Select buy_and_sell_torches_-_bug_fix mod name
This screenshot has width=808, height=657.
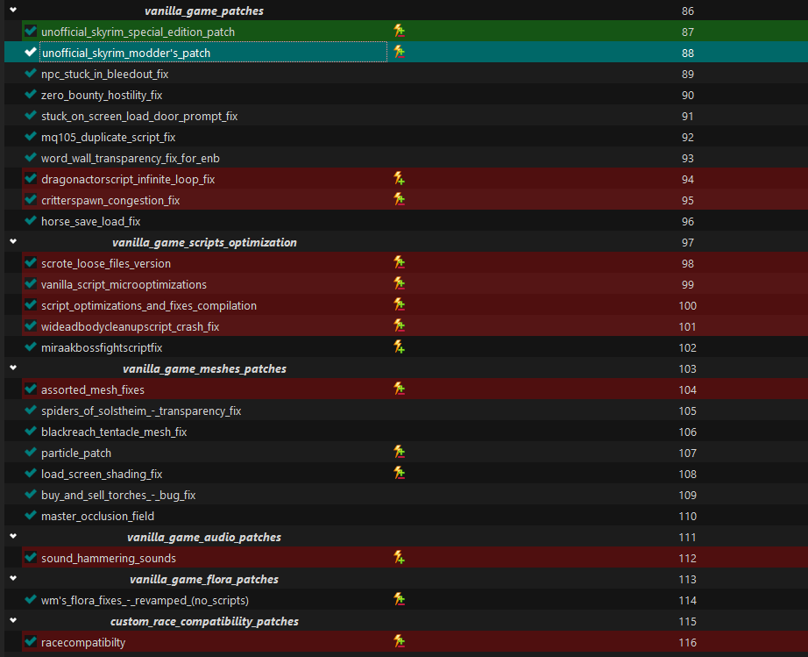pos(118,496)
